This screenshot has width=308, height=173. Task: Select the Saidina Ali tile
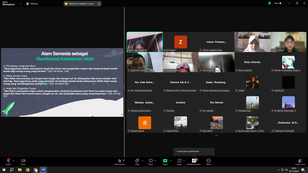click(288, 82)
